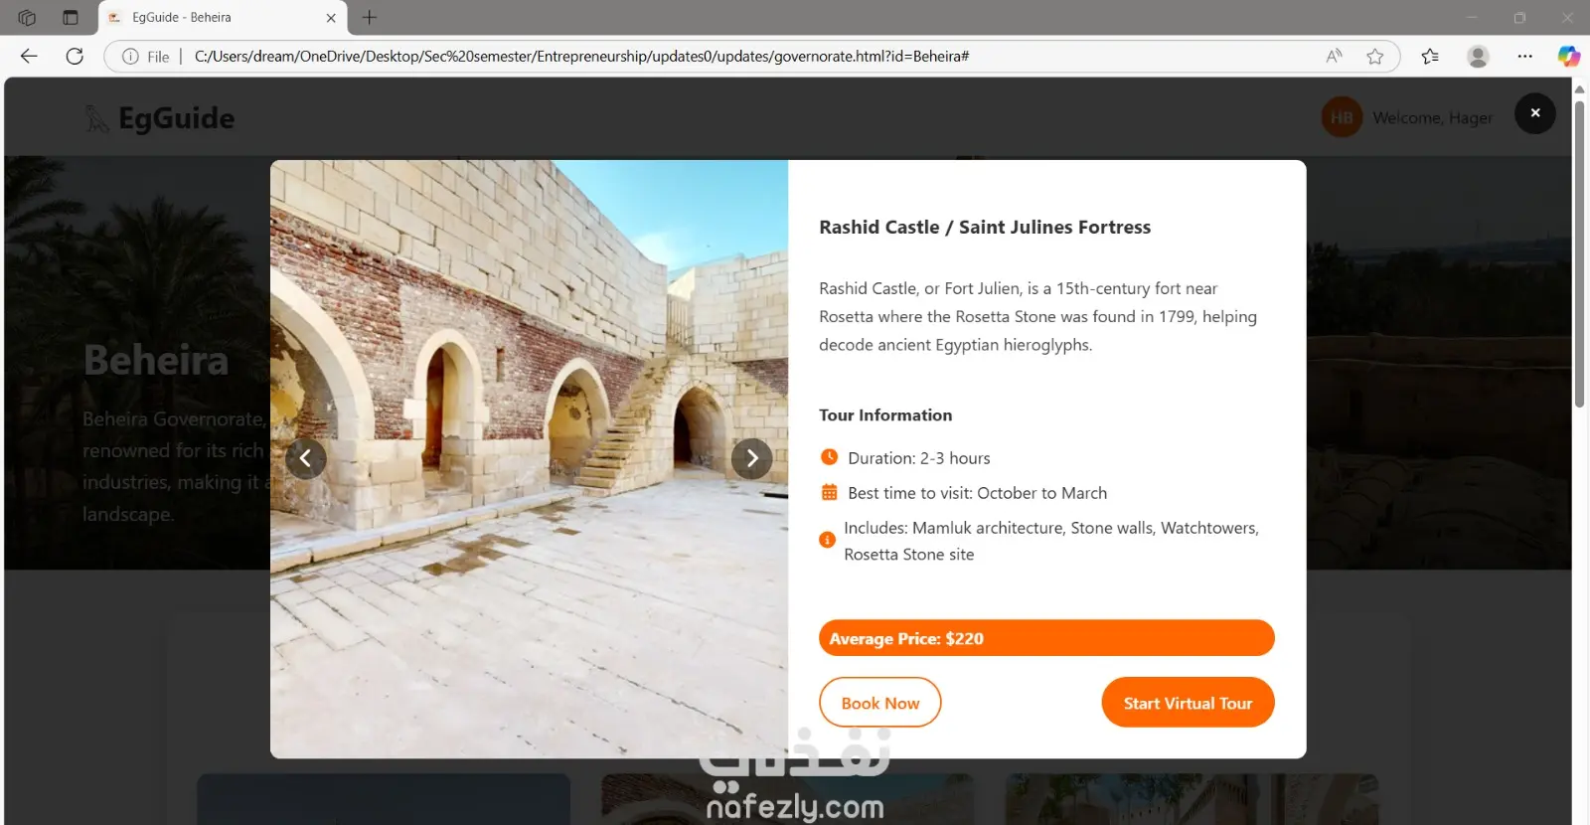Click the Includes: Mamluk architecture text
The height and width of the screenshot is (825, 1590).
tap(1051, 541)
